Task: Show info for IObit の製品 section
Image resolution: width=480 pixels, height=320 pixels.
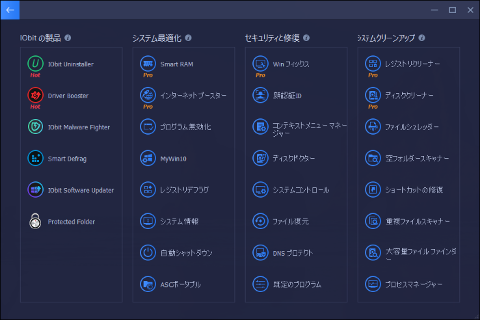Action: click(x=68, y=38)
